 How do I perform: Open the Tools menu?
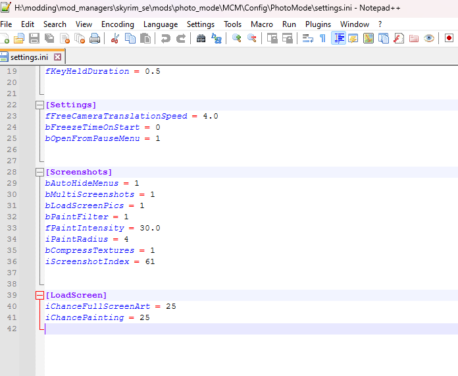(233, 24)
